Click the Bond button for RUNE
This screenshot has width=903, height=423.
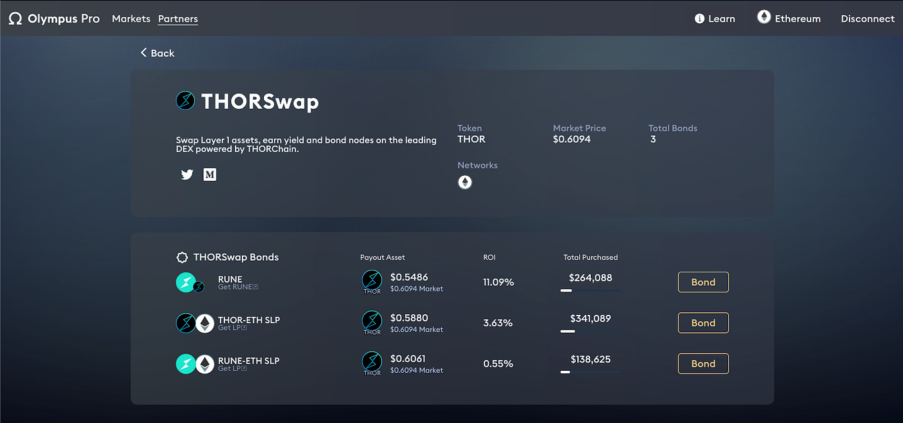coord(703,282)
